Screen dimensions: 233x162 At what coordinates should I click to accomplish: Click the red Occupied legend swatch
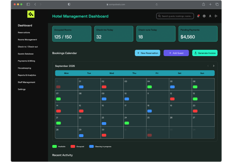73,146
